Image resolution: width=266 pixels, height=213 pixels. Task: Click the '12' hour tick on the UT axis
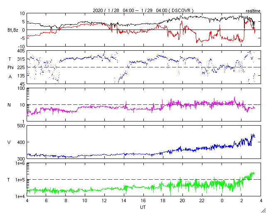pos(104,200)
